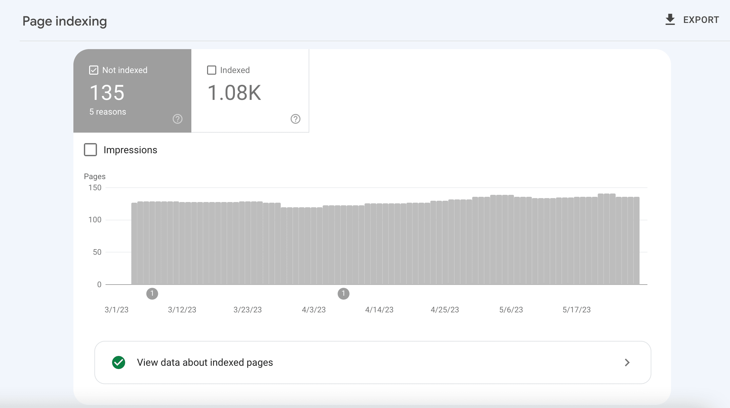This screenshot has height=408, width=730.
Task: Click the Impressions label text
Action: [130, 150]
